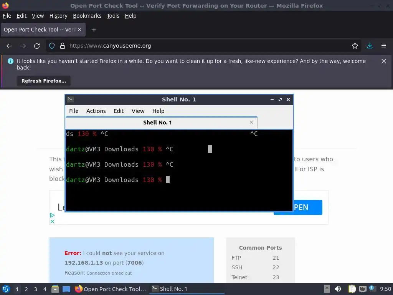Open a new Firefox tab
The width and height of the screenshot is (393, 295).
click(x=94, y=30)
